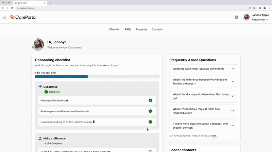
Task: Click the Get started lightbulb icon
Action: tap(40, 87)
